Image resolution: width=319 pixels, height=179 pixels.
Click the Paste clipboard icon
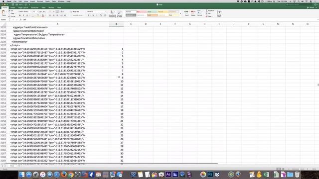tap(3, 12)
